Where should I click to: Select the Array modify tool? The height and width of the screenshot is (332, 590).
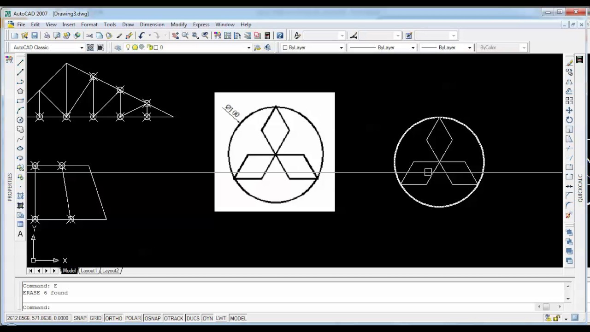tap(569, 101)
